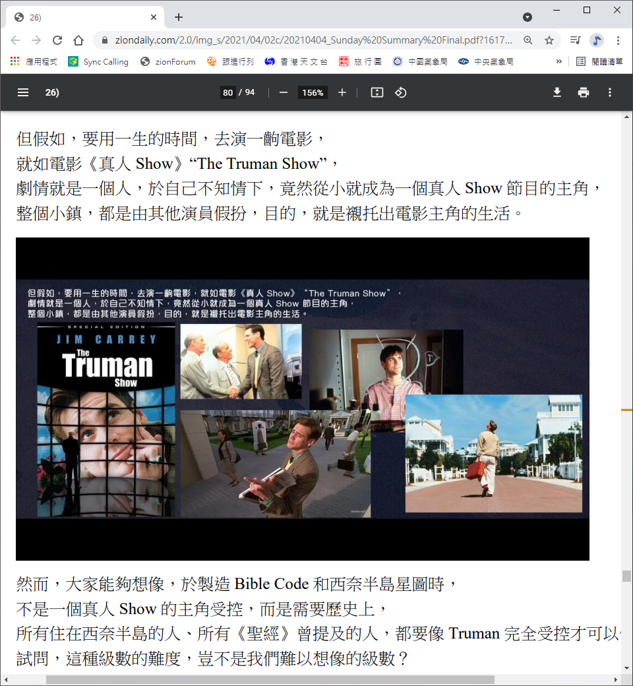Open the browser home page
The image size is (633, 686).
coord(78,40)
